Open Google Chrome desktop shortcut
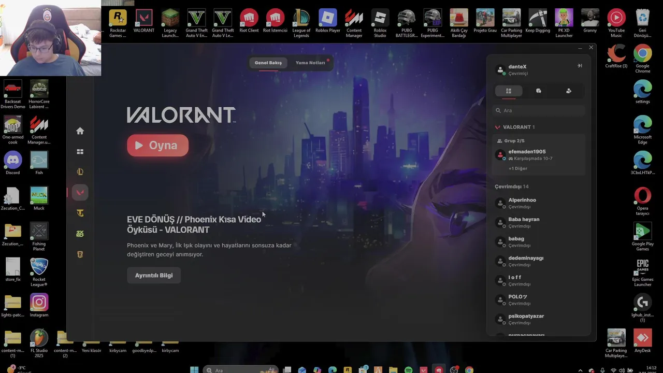This screenshot has height=373, width=663. [643, 59]
